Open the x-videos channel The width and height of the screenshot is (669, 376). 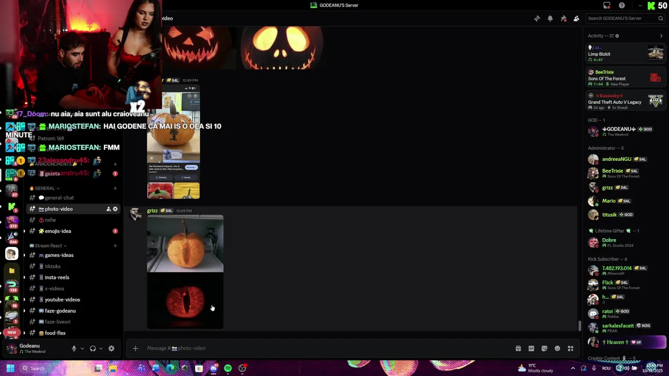point(73,289)
